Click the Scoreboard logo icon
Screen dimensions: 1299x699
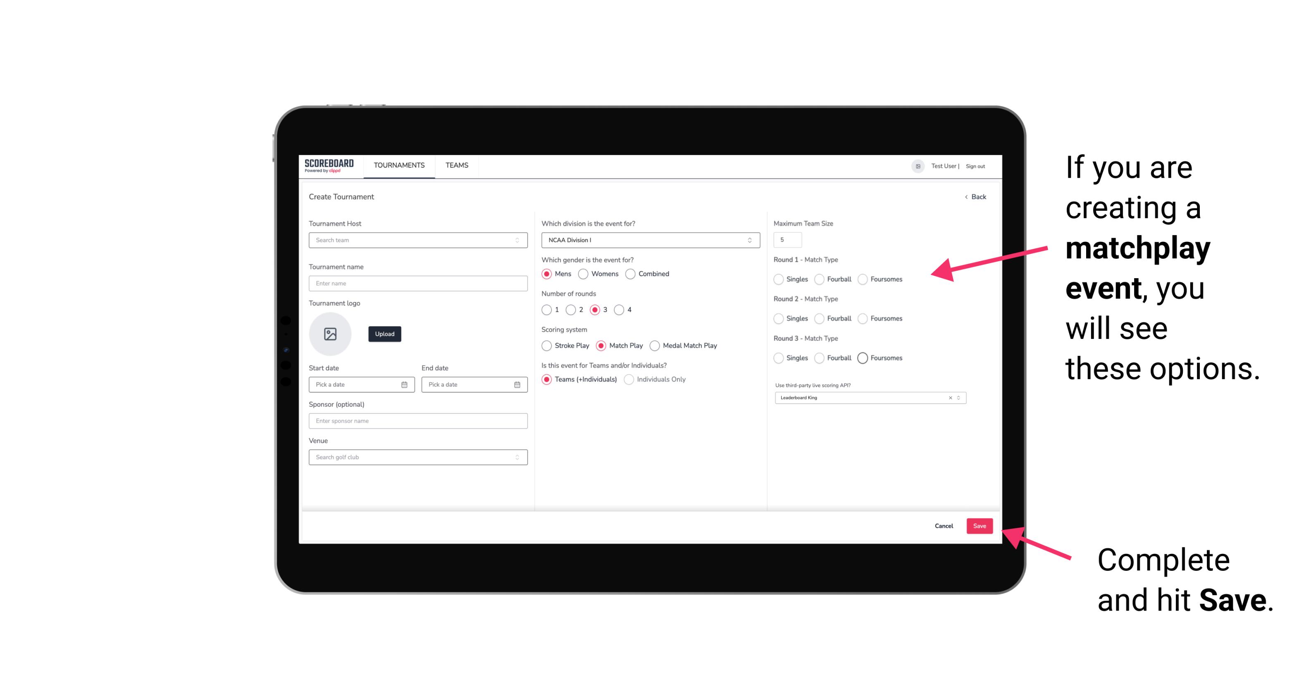[x=330, y=165]
